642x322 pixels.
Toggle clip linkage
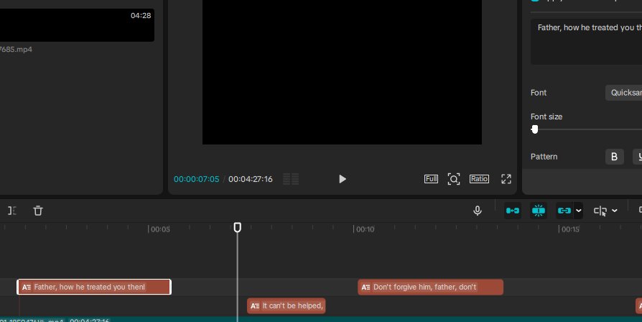coord(564,211)
